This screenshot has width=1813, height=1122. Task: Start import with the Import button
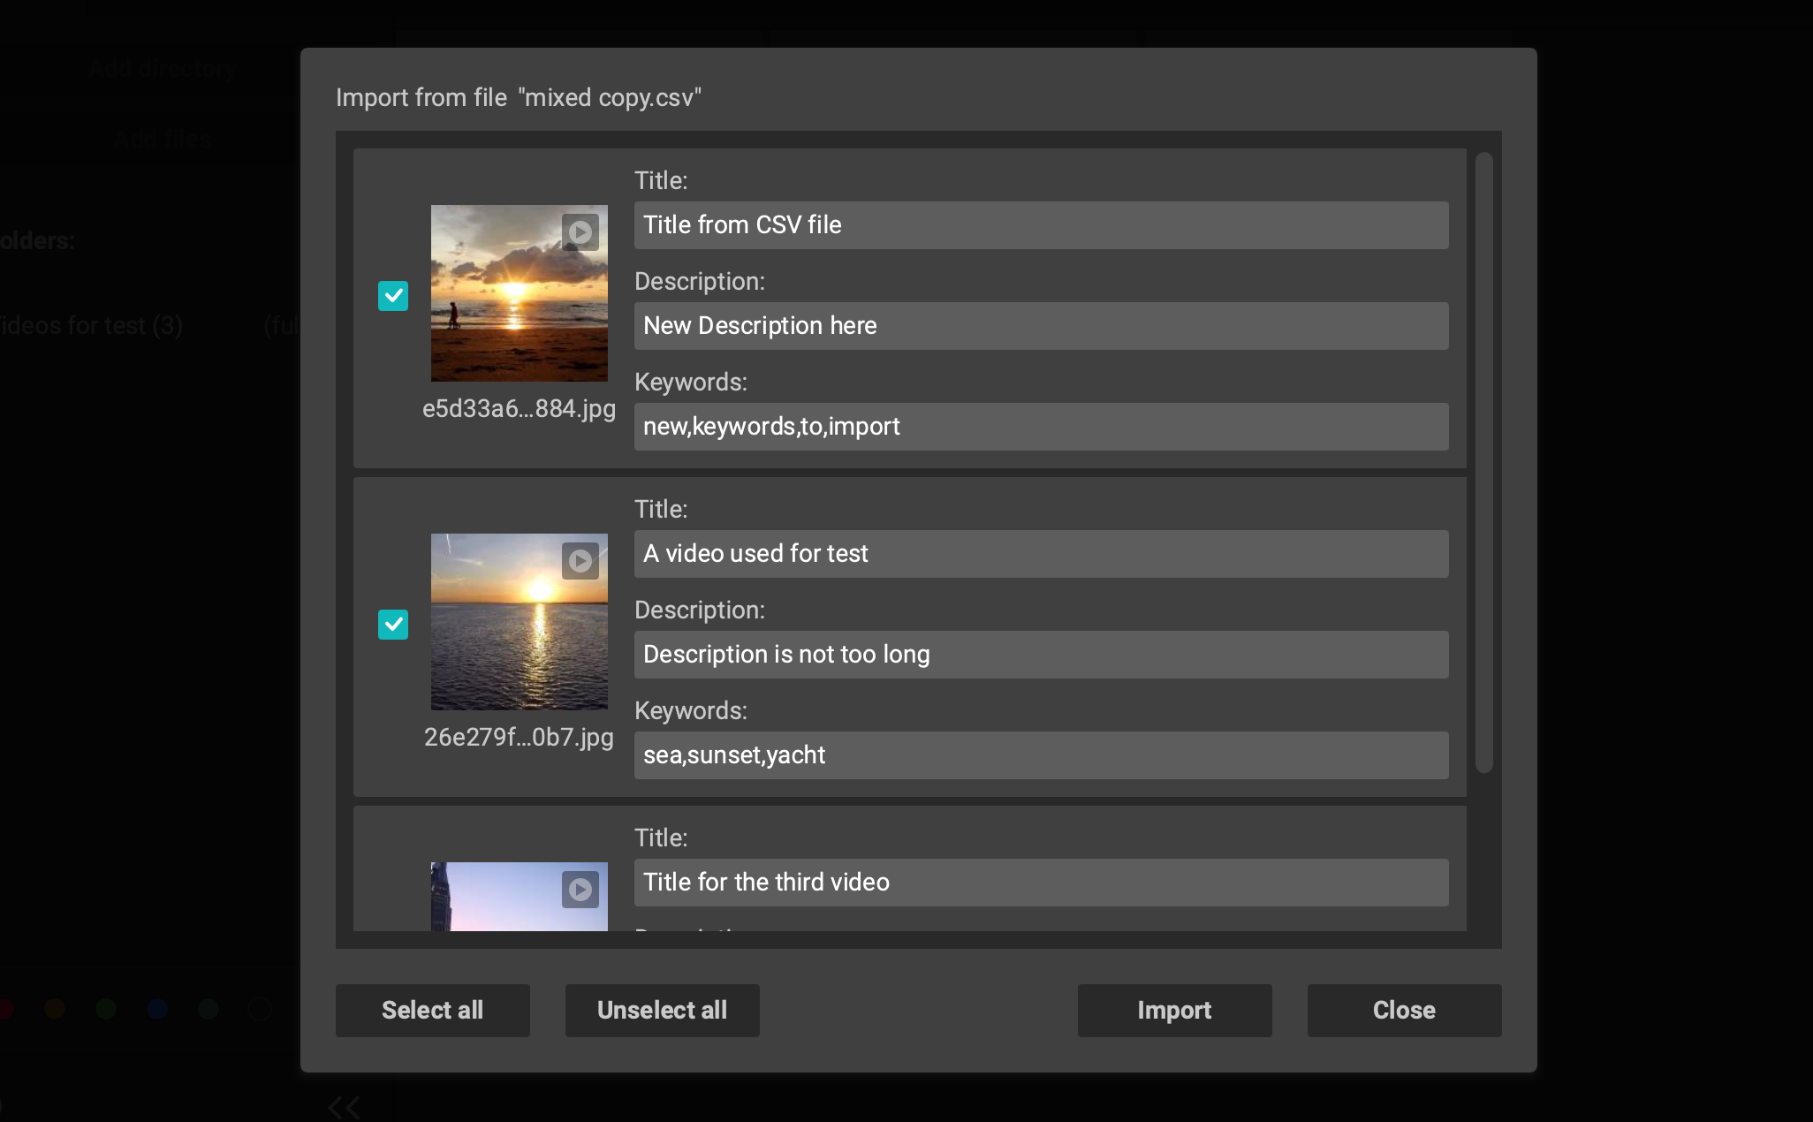[x=1173, y=1010]
